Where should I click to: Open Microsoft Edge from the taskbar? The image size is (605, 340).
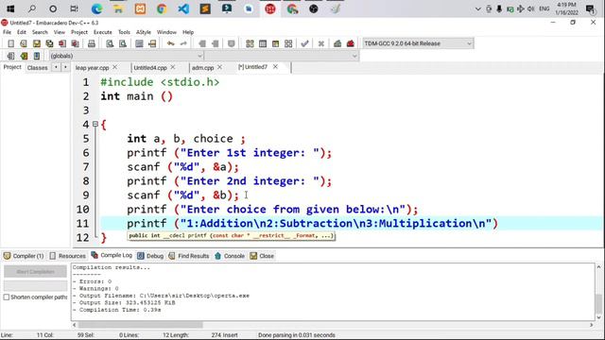coord(96,8)
